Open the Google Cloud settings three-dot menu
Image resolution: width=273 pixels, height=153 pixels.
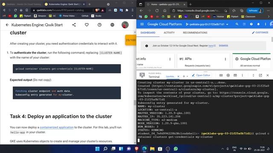265,24
